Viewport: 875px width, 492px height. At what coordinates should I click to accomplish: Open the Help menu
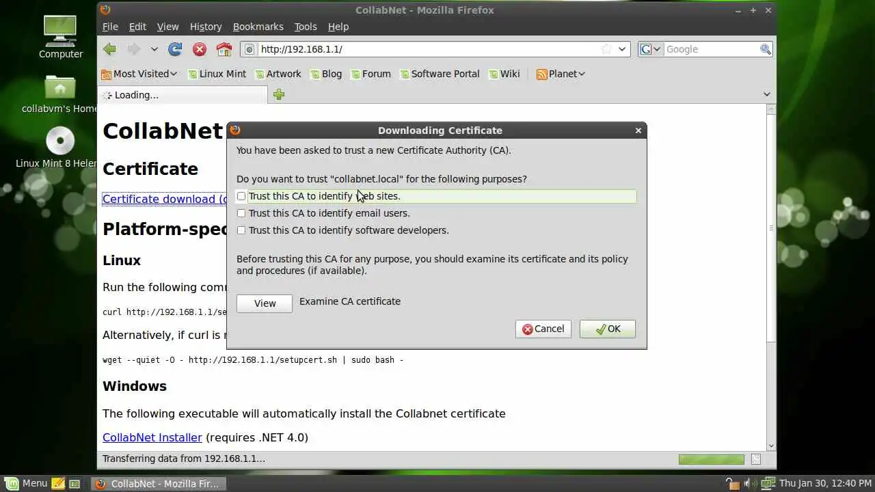[x=338, y=27]
